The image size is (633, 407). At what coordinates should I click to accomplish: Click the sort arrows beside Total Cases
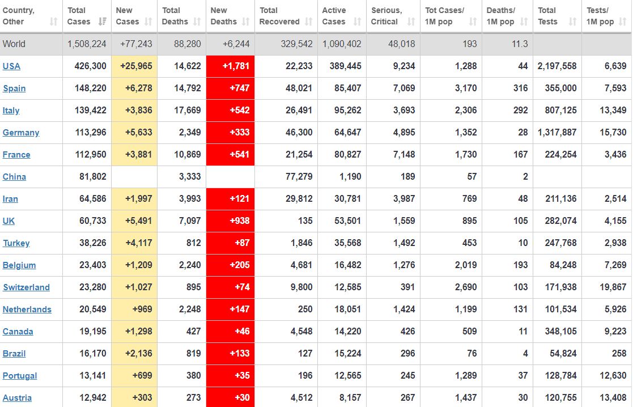(x=103, y=22)
